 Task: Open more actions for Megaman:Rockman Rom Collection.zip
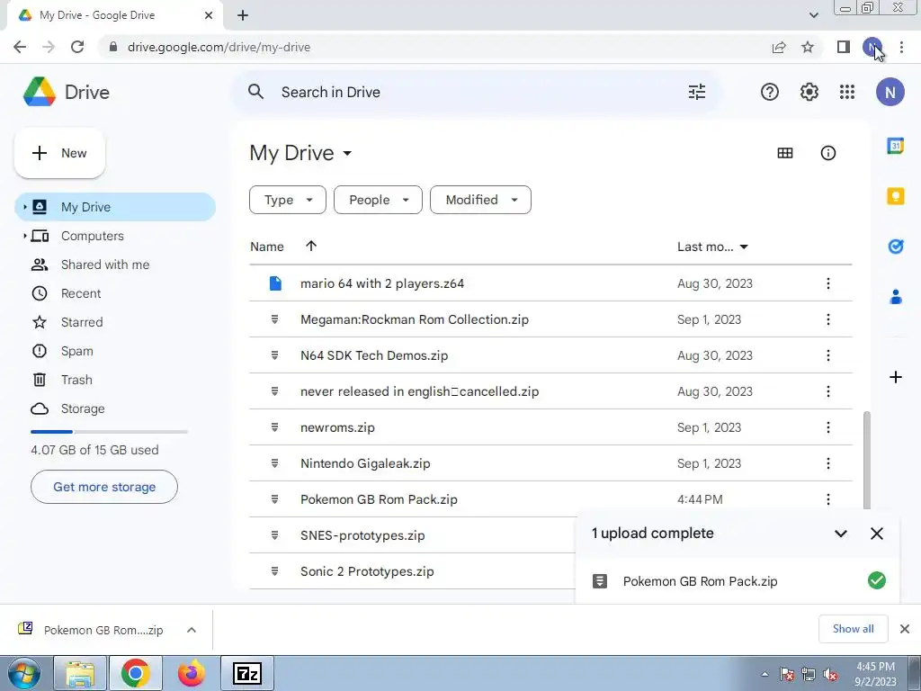827,319
